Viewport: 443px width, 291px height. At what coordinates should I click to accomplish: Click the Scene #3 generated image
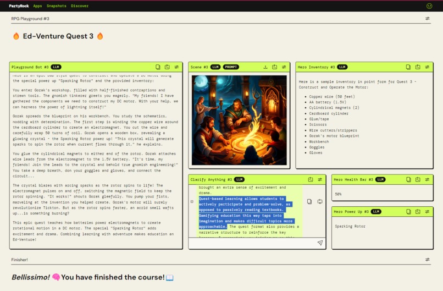pyautogui.click(x=239, y=120)
